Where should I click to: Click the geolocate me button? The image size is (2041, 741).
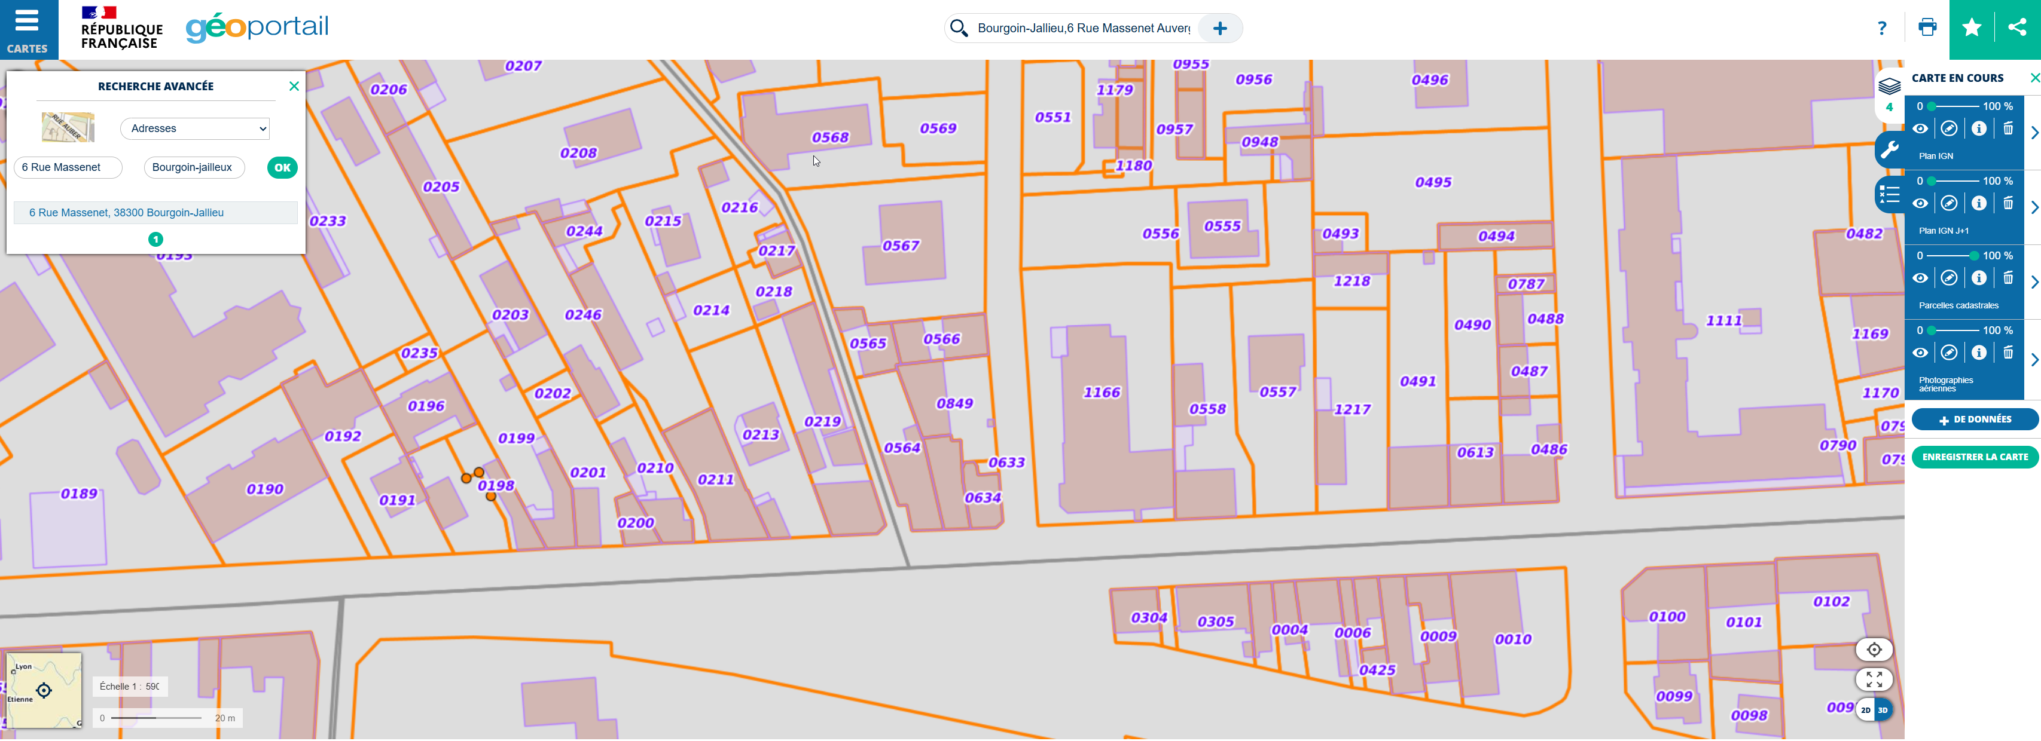(1874, 650)
